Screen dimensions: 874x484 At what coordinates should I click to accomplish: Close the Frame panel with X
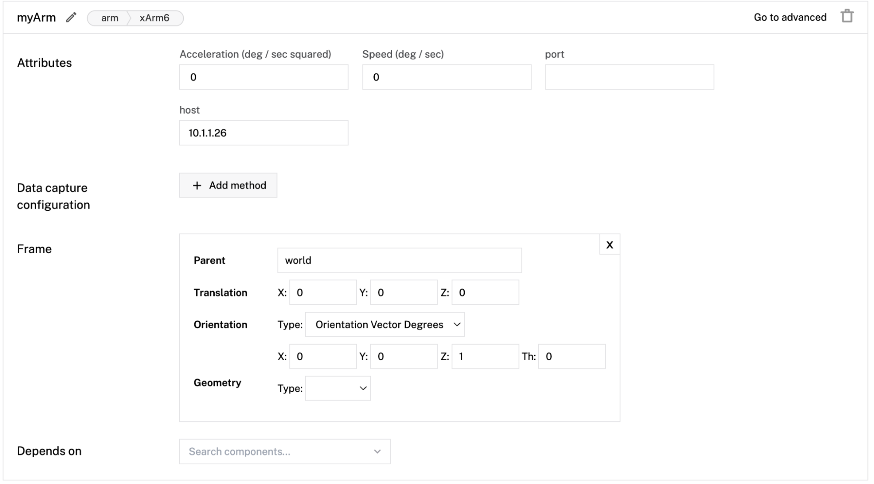tap(609, 245)
